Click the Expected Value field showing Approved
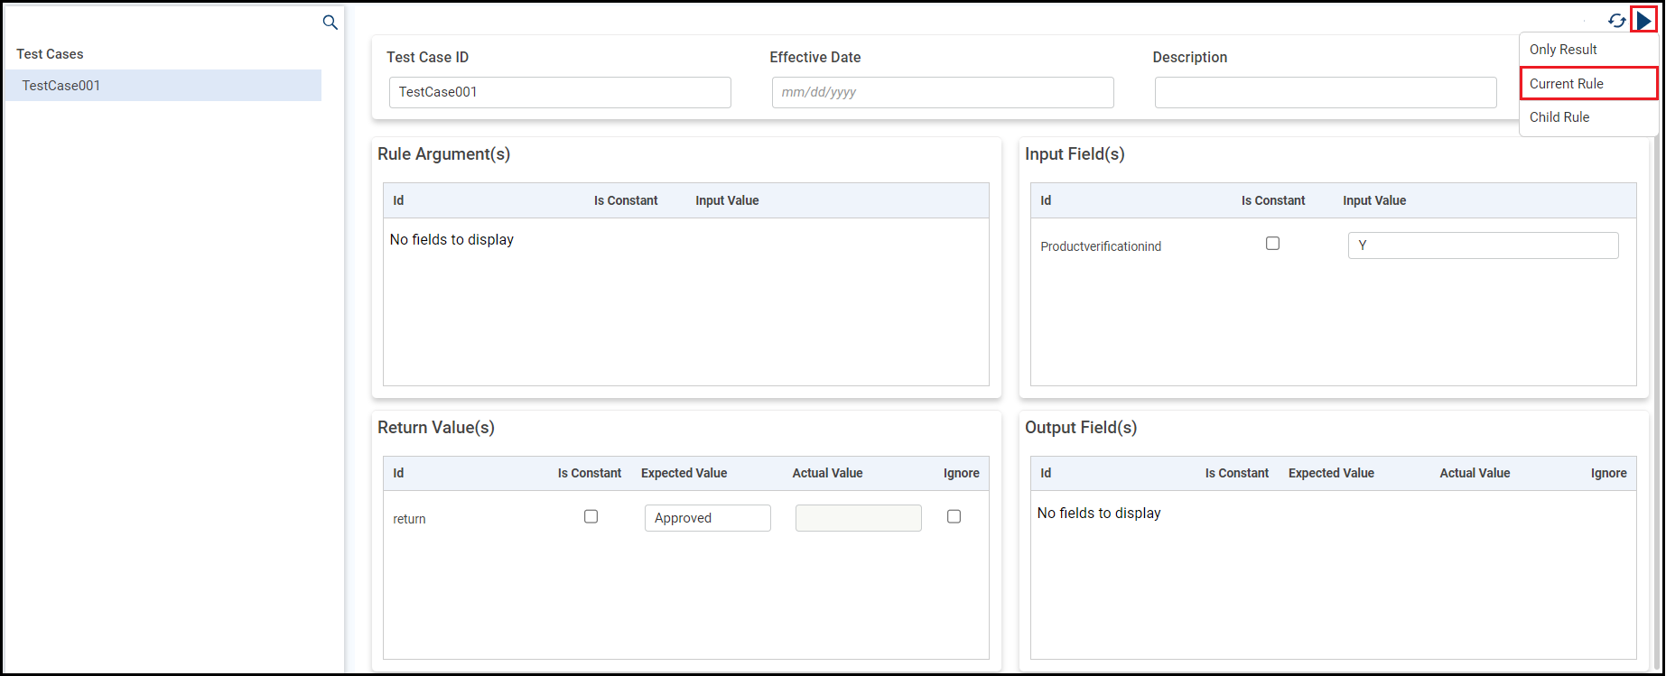The height and width of the screenshot is (676, 1666). [x=707, y=518]
